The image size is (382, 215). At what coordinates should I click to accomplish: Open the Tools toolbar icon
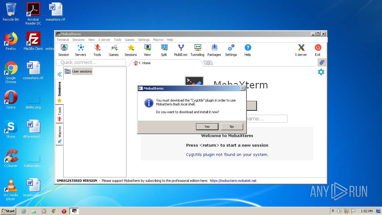pos(97,50)
